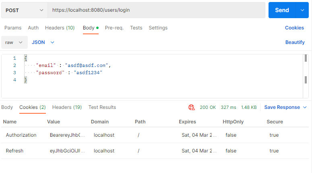Viewport: 312px width, 173px height.
Task: Click the HttpOnly column header
Action: 233,122
